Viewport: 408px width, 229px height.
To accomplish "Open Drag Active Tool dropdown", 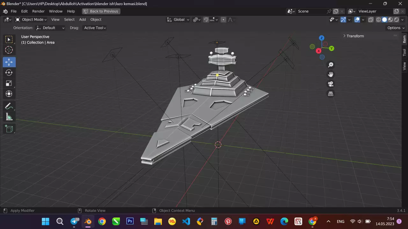I will (x=95, y=28).
